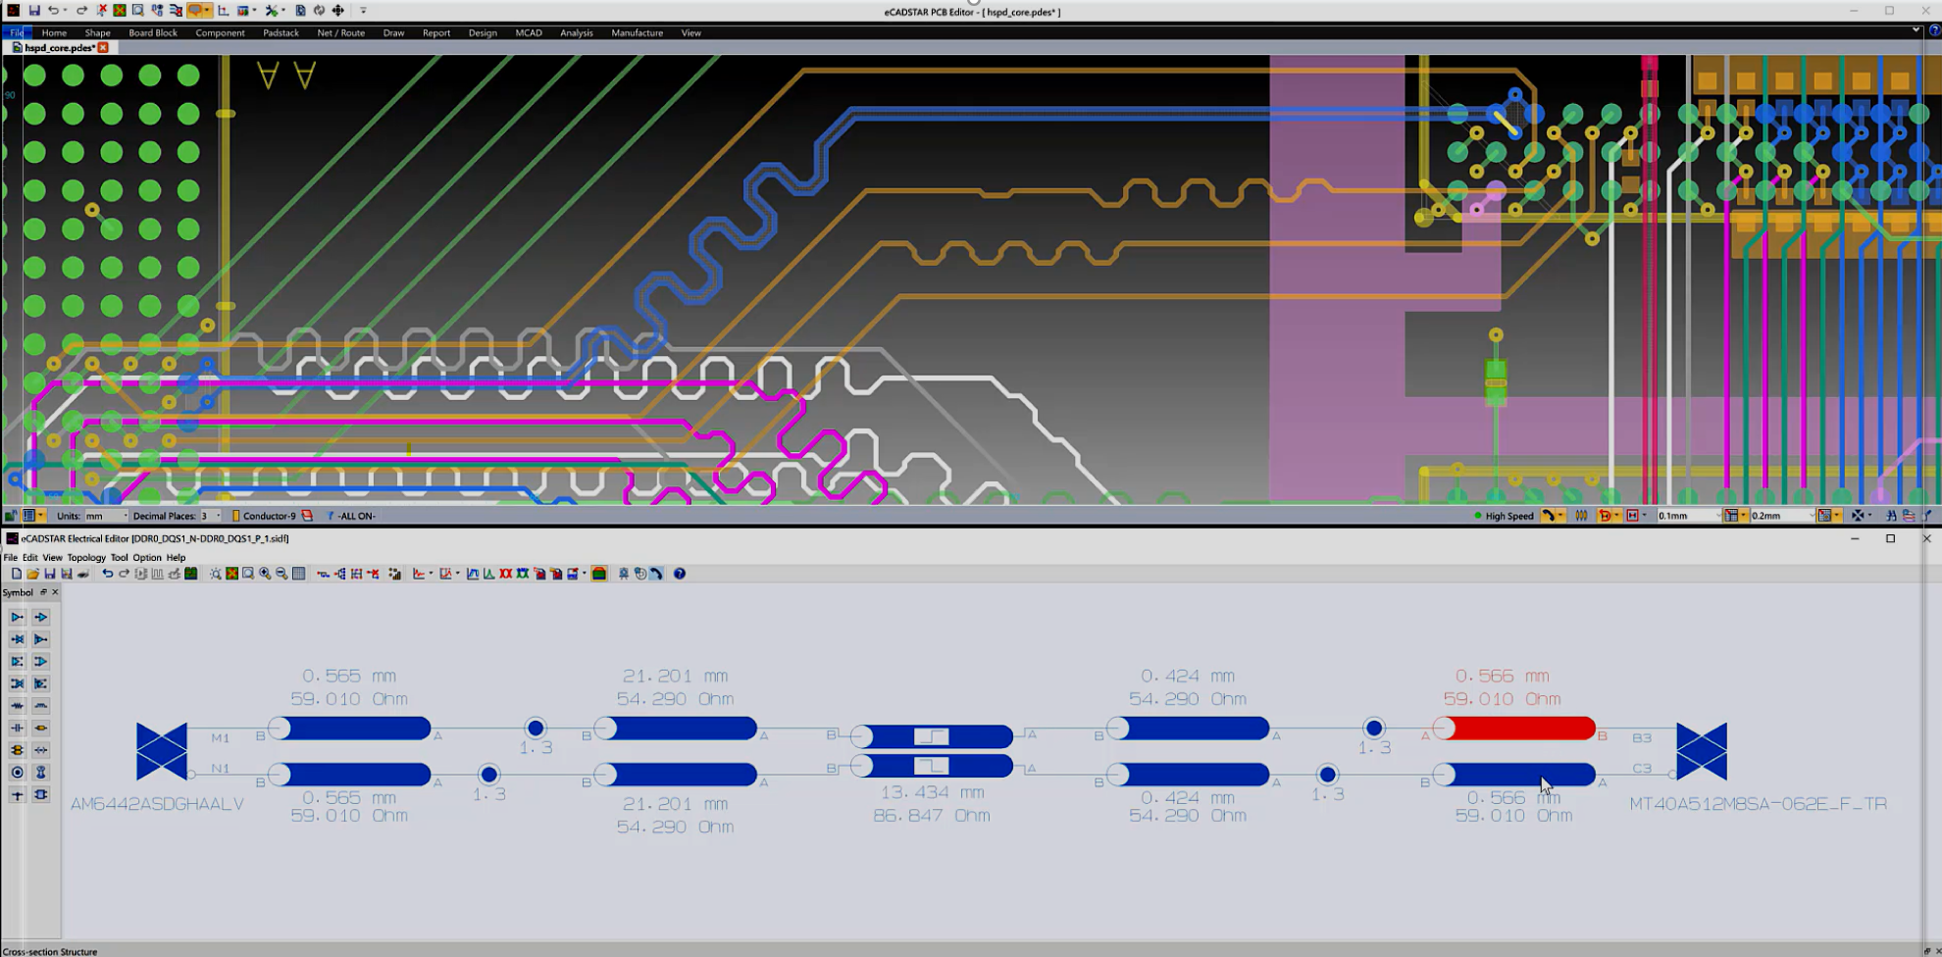The image size is (1942, 957).
Task: Toggle the cross-section structure toolbar button
Action: tap(599, 574)
